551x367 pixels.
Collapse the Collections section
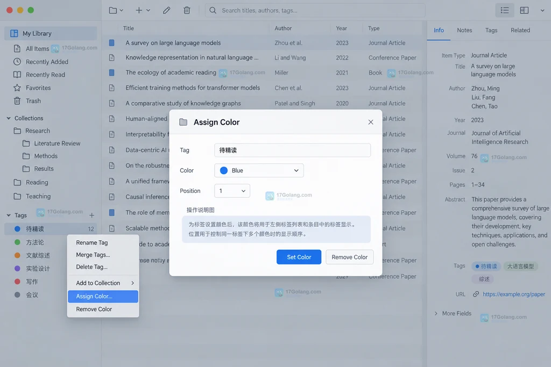click(x=9, y=118)
